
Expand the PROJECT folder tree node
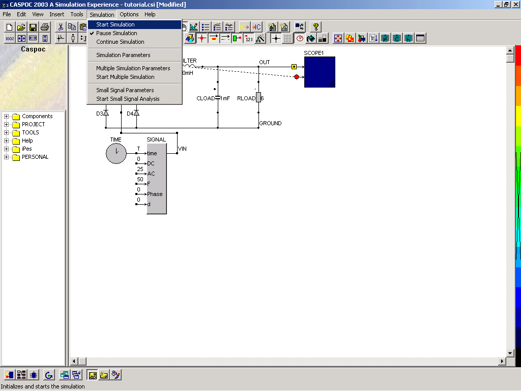click(6, 124)
